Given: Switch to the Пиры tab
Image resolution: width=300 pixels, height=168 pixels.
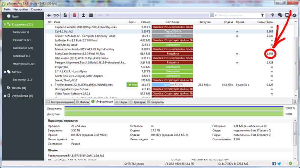Looking at the screenshot, I should pyautogui.click(x=121, y=102).
